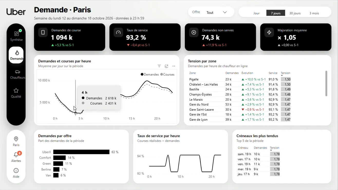Expand the hourly chart with the focus-mode icon
The height and width of the screenshot is (190, 338).
[x=166, y=66]
